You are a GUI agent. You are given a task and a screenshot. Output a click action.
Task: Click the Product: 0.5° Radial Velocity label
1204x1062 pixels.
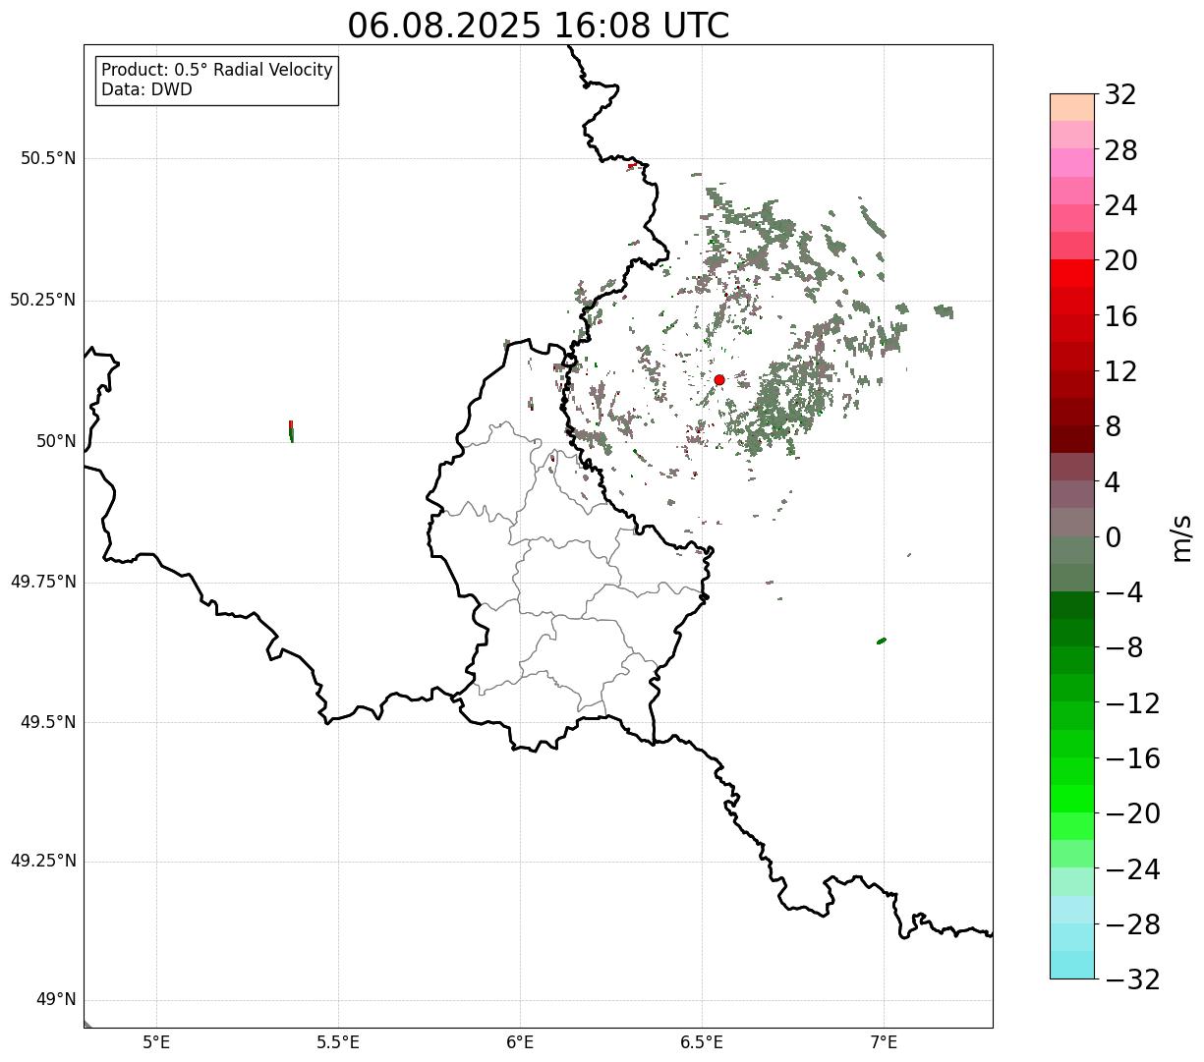click(217, 71)
